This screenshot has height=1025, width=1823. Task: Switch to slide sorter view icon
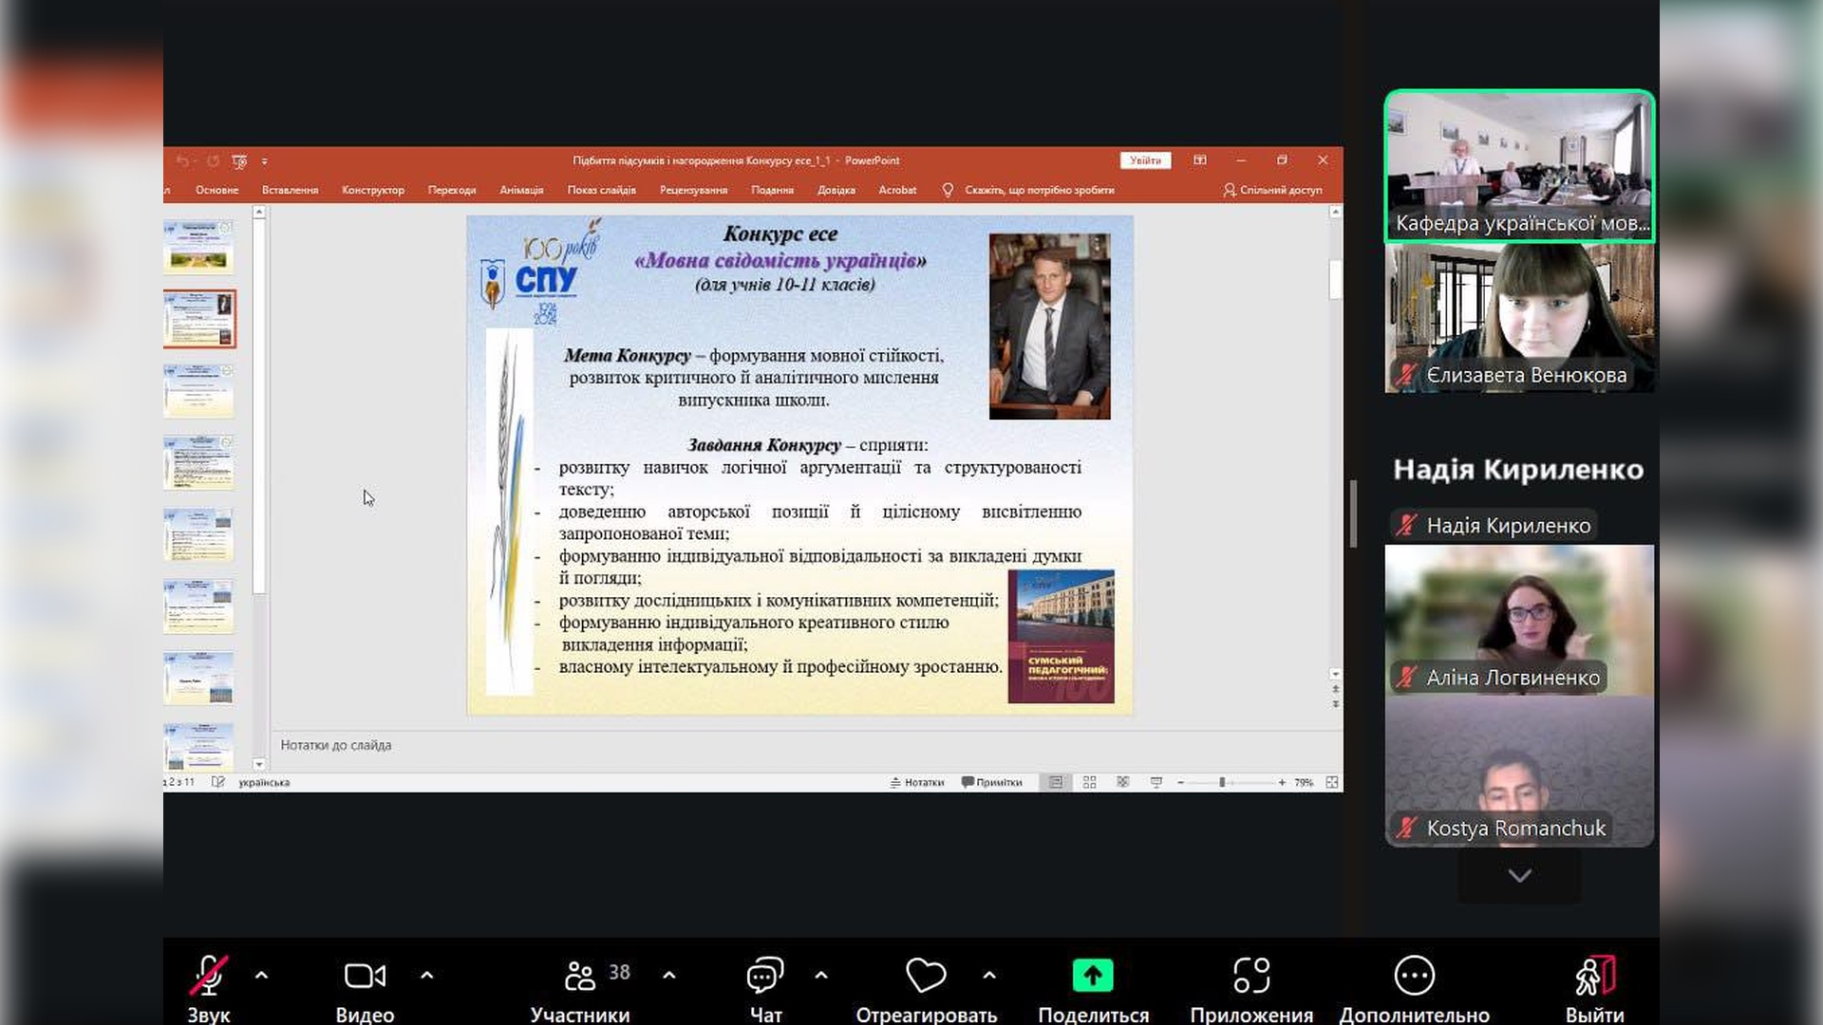pos(1089,782)
